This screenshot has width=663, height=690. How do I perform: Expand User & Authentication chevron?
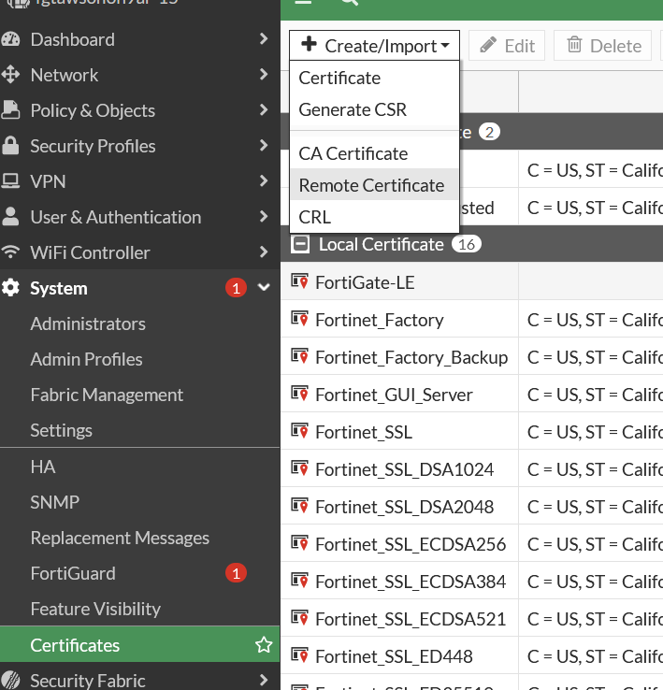pyautogui.click(x=264, y=217)
